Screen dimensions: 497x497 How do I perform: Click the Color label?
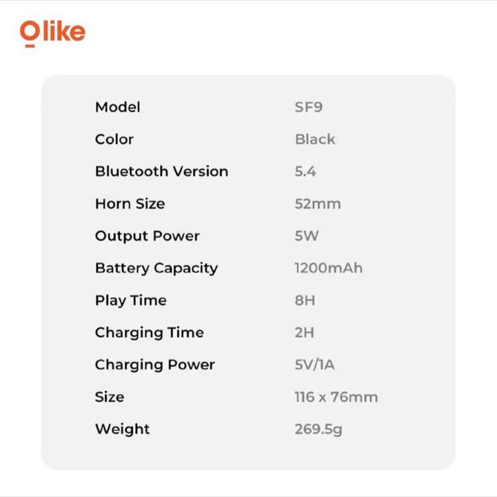pyautogui.click(x=114, y=139)
